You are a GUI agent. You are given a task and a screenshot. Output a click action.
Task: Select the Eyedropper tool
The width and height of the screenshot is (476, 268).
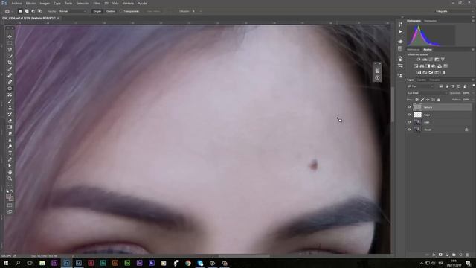[10, 69]
